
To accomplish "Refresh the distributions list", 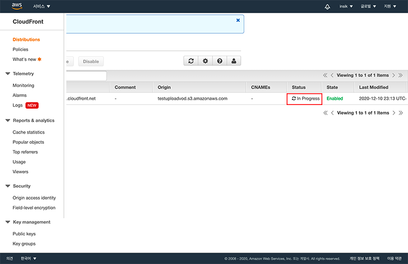I will click(191, 61).
